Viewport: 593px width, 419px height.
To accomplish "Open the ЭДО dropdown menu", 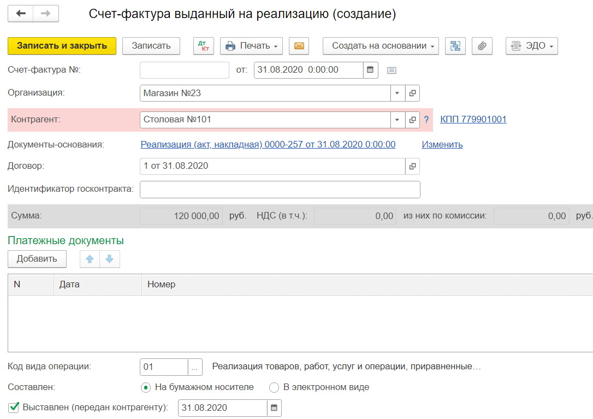I will tap(531, 45).
